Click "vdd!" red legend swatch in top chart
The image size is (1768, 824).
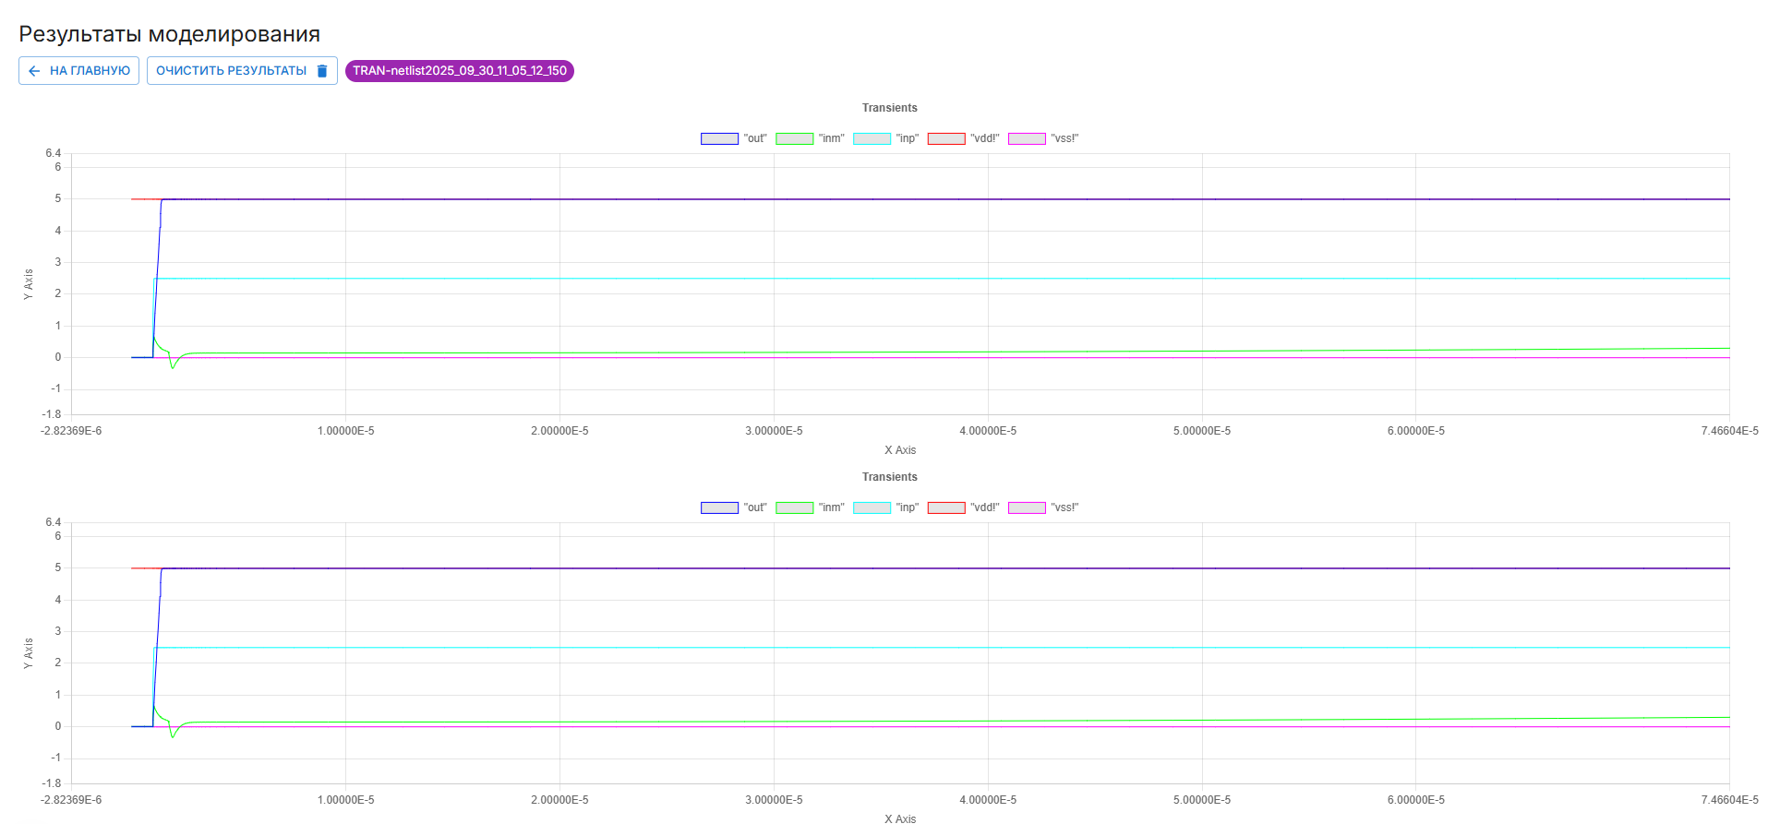tap(946, 138)
